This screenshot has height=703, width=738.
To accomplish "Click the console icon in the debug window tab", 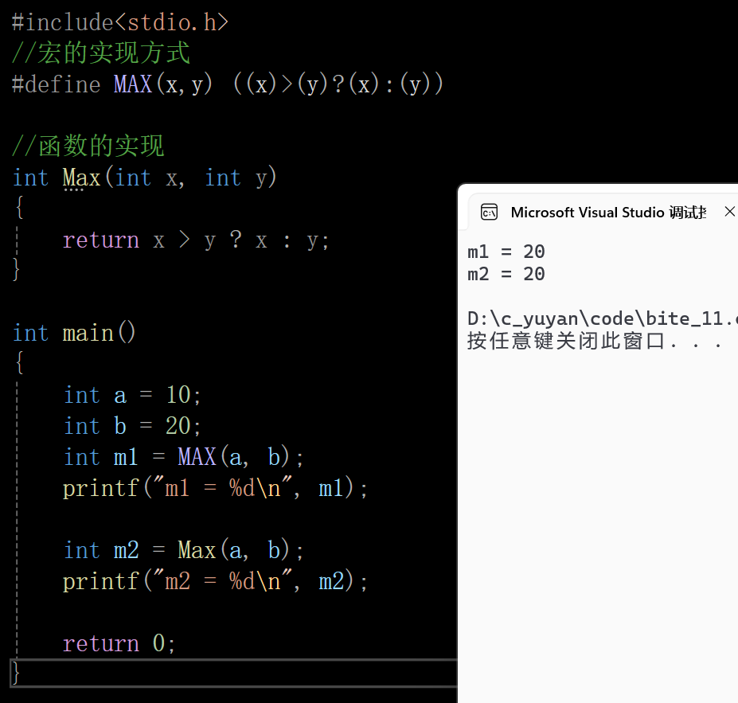I will pyautogui.click(x=489, y=213).
